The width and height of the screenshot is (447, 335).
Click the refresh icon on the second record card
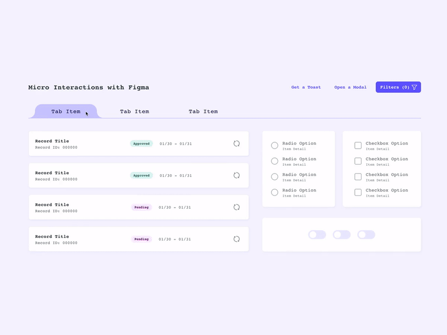tap(235, 175)
